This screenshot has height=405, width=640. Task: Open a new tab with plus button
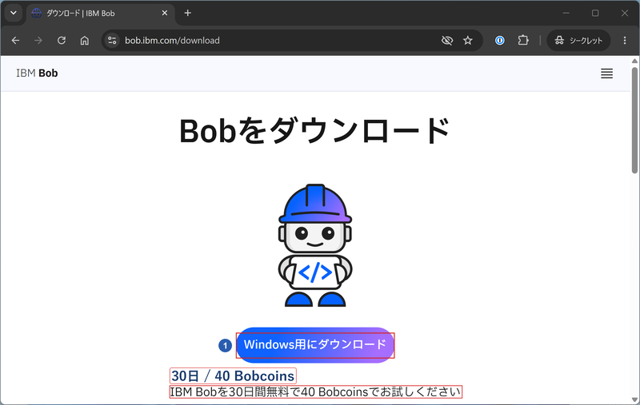point(188,13)
